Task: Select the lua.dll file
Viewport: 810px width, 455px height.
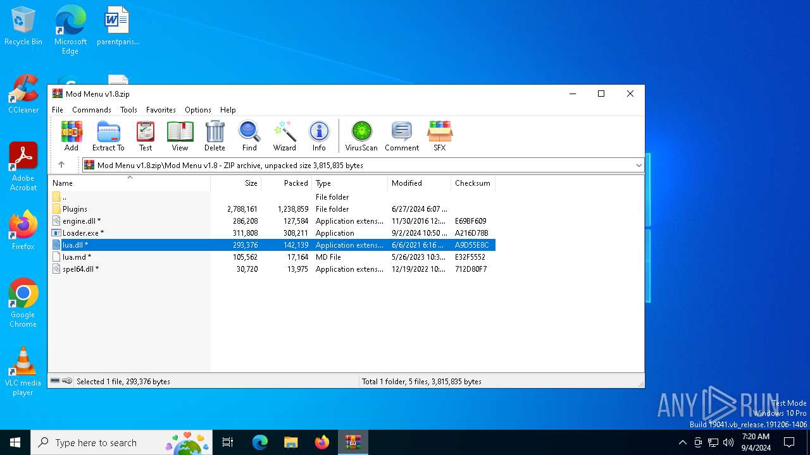Action: tap(272, 245)
